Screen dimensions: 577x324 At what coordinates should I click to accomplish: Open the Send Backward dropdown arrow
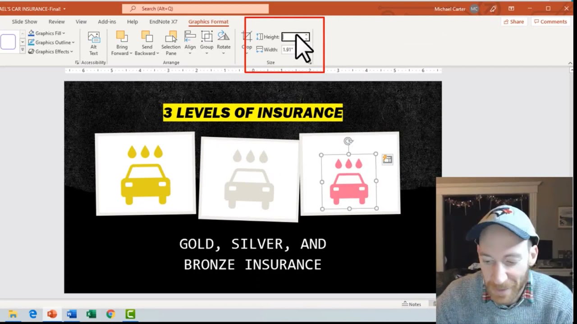(x=157, y=54)
